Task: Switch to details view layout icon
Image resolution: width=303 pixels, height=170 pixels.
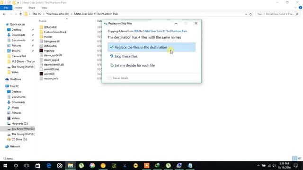Action: pyautogui.click(x=294, y=159)
